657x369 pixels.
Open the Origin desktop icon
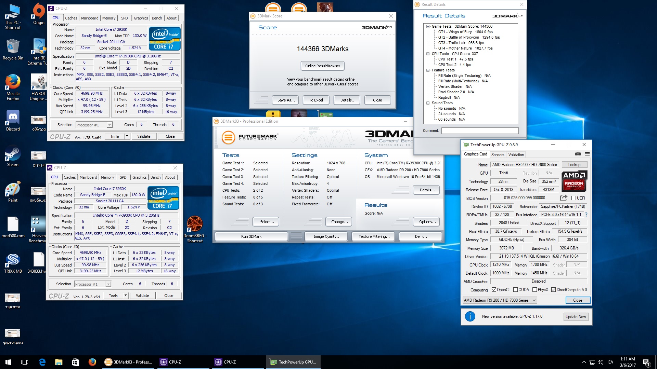coord(39,14)
